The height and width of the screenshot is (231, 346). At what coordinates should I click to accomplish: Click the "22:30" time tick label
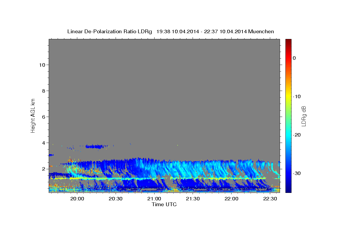pyautogui.click(x=270, y=199)
